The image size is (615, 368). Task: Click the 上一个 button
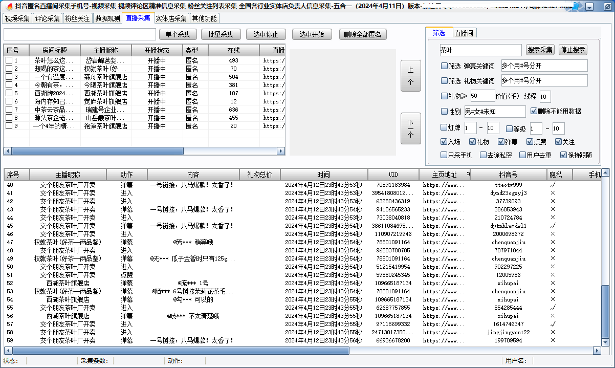click(410, 76)
